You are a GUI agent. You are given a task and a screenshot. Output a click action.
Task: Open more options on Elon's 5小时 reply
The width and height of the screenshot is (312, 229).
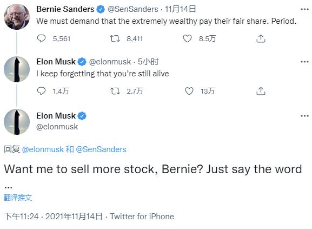pyautogui.click(x=304, y=62)
